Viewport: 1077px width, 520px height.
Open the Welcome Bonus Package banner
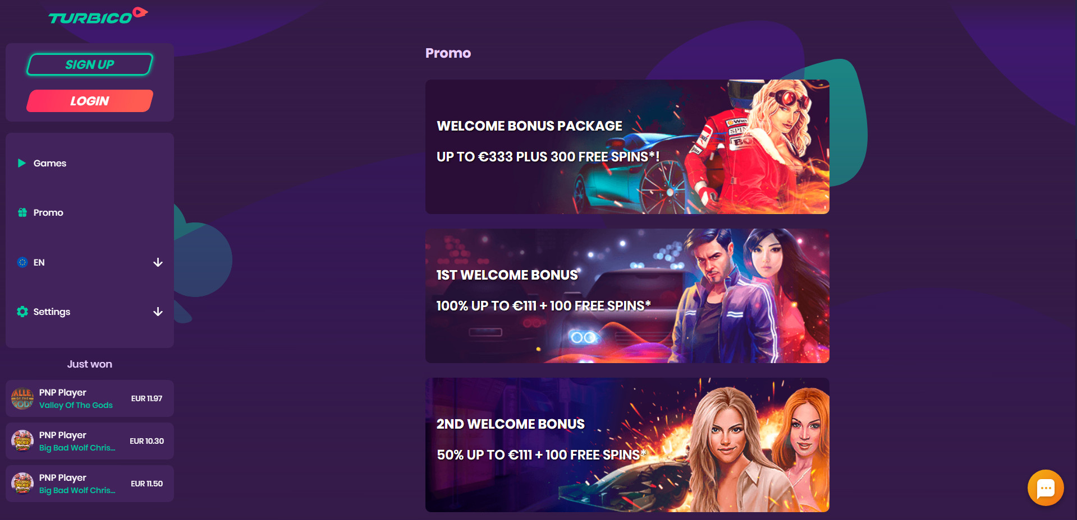(x=627, y=147)
